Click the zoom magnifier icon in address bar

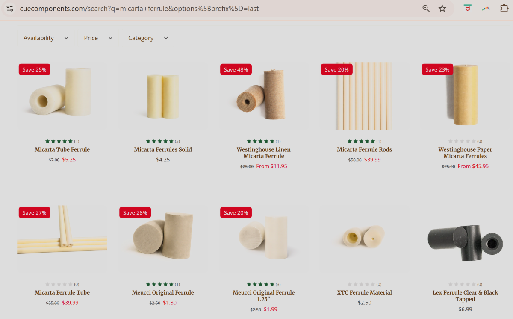tap(426, 9)
